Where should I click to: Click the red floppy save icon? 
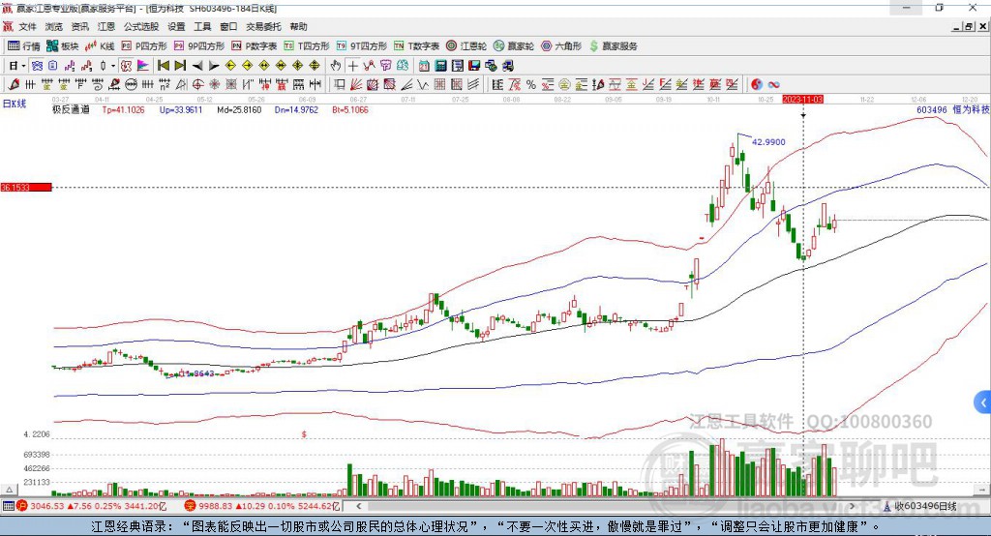point(474,66)
